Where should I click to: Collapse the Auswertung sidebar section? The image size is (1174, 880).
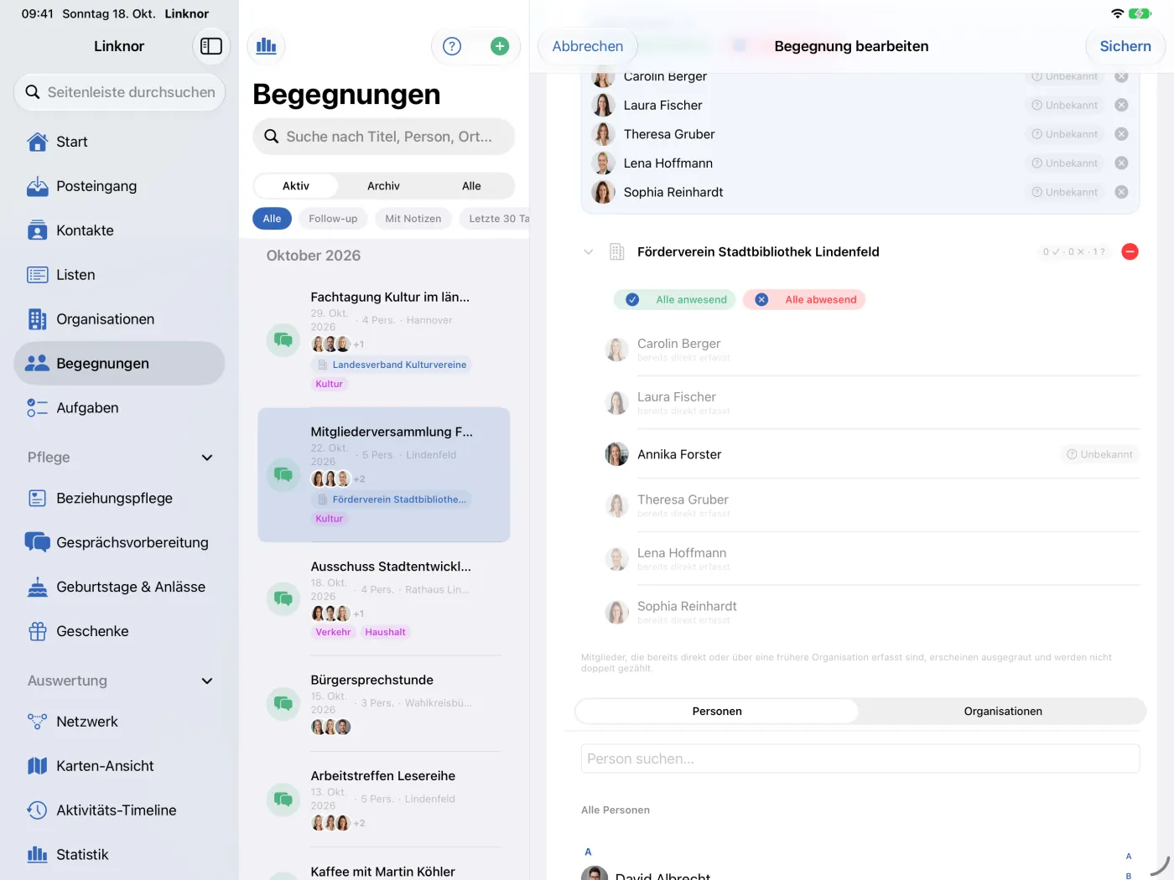click(x=207, y=681)
